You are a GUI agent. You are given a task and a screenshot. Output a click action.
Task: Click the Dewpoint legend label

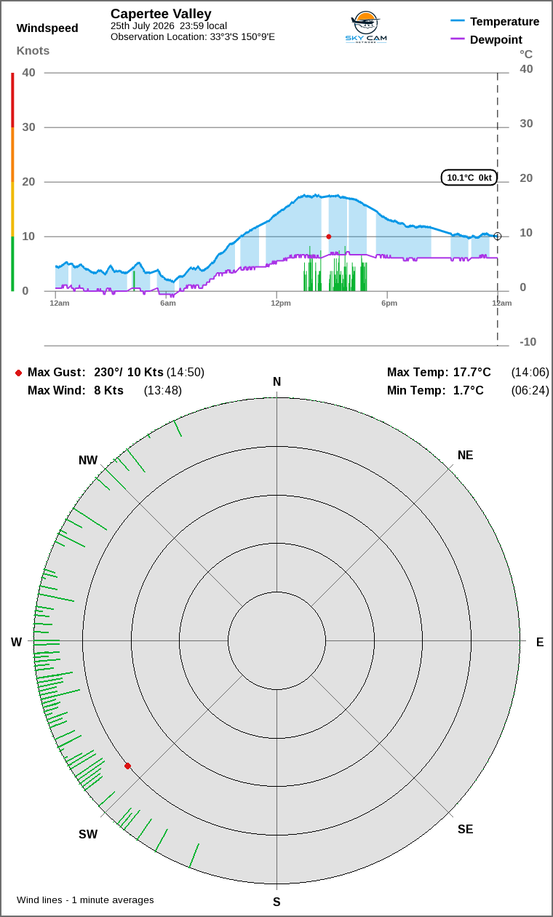pos(496,40)
